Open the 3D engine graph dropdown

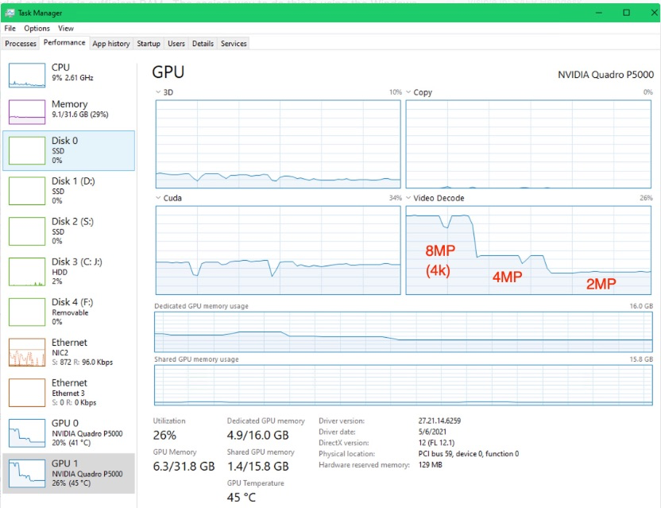158,93
